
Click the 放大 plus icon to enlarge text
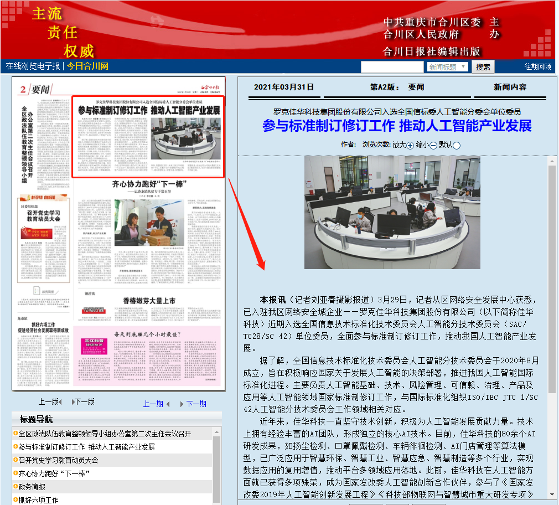point(410,146)
